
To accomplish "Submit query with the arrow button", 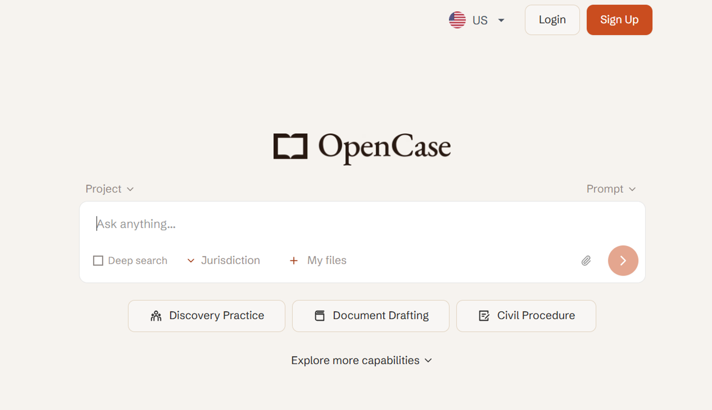I will point(623,260).
